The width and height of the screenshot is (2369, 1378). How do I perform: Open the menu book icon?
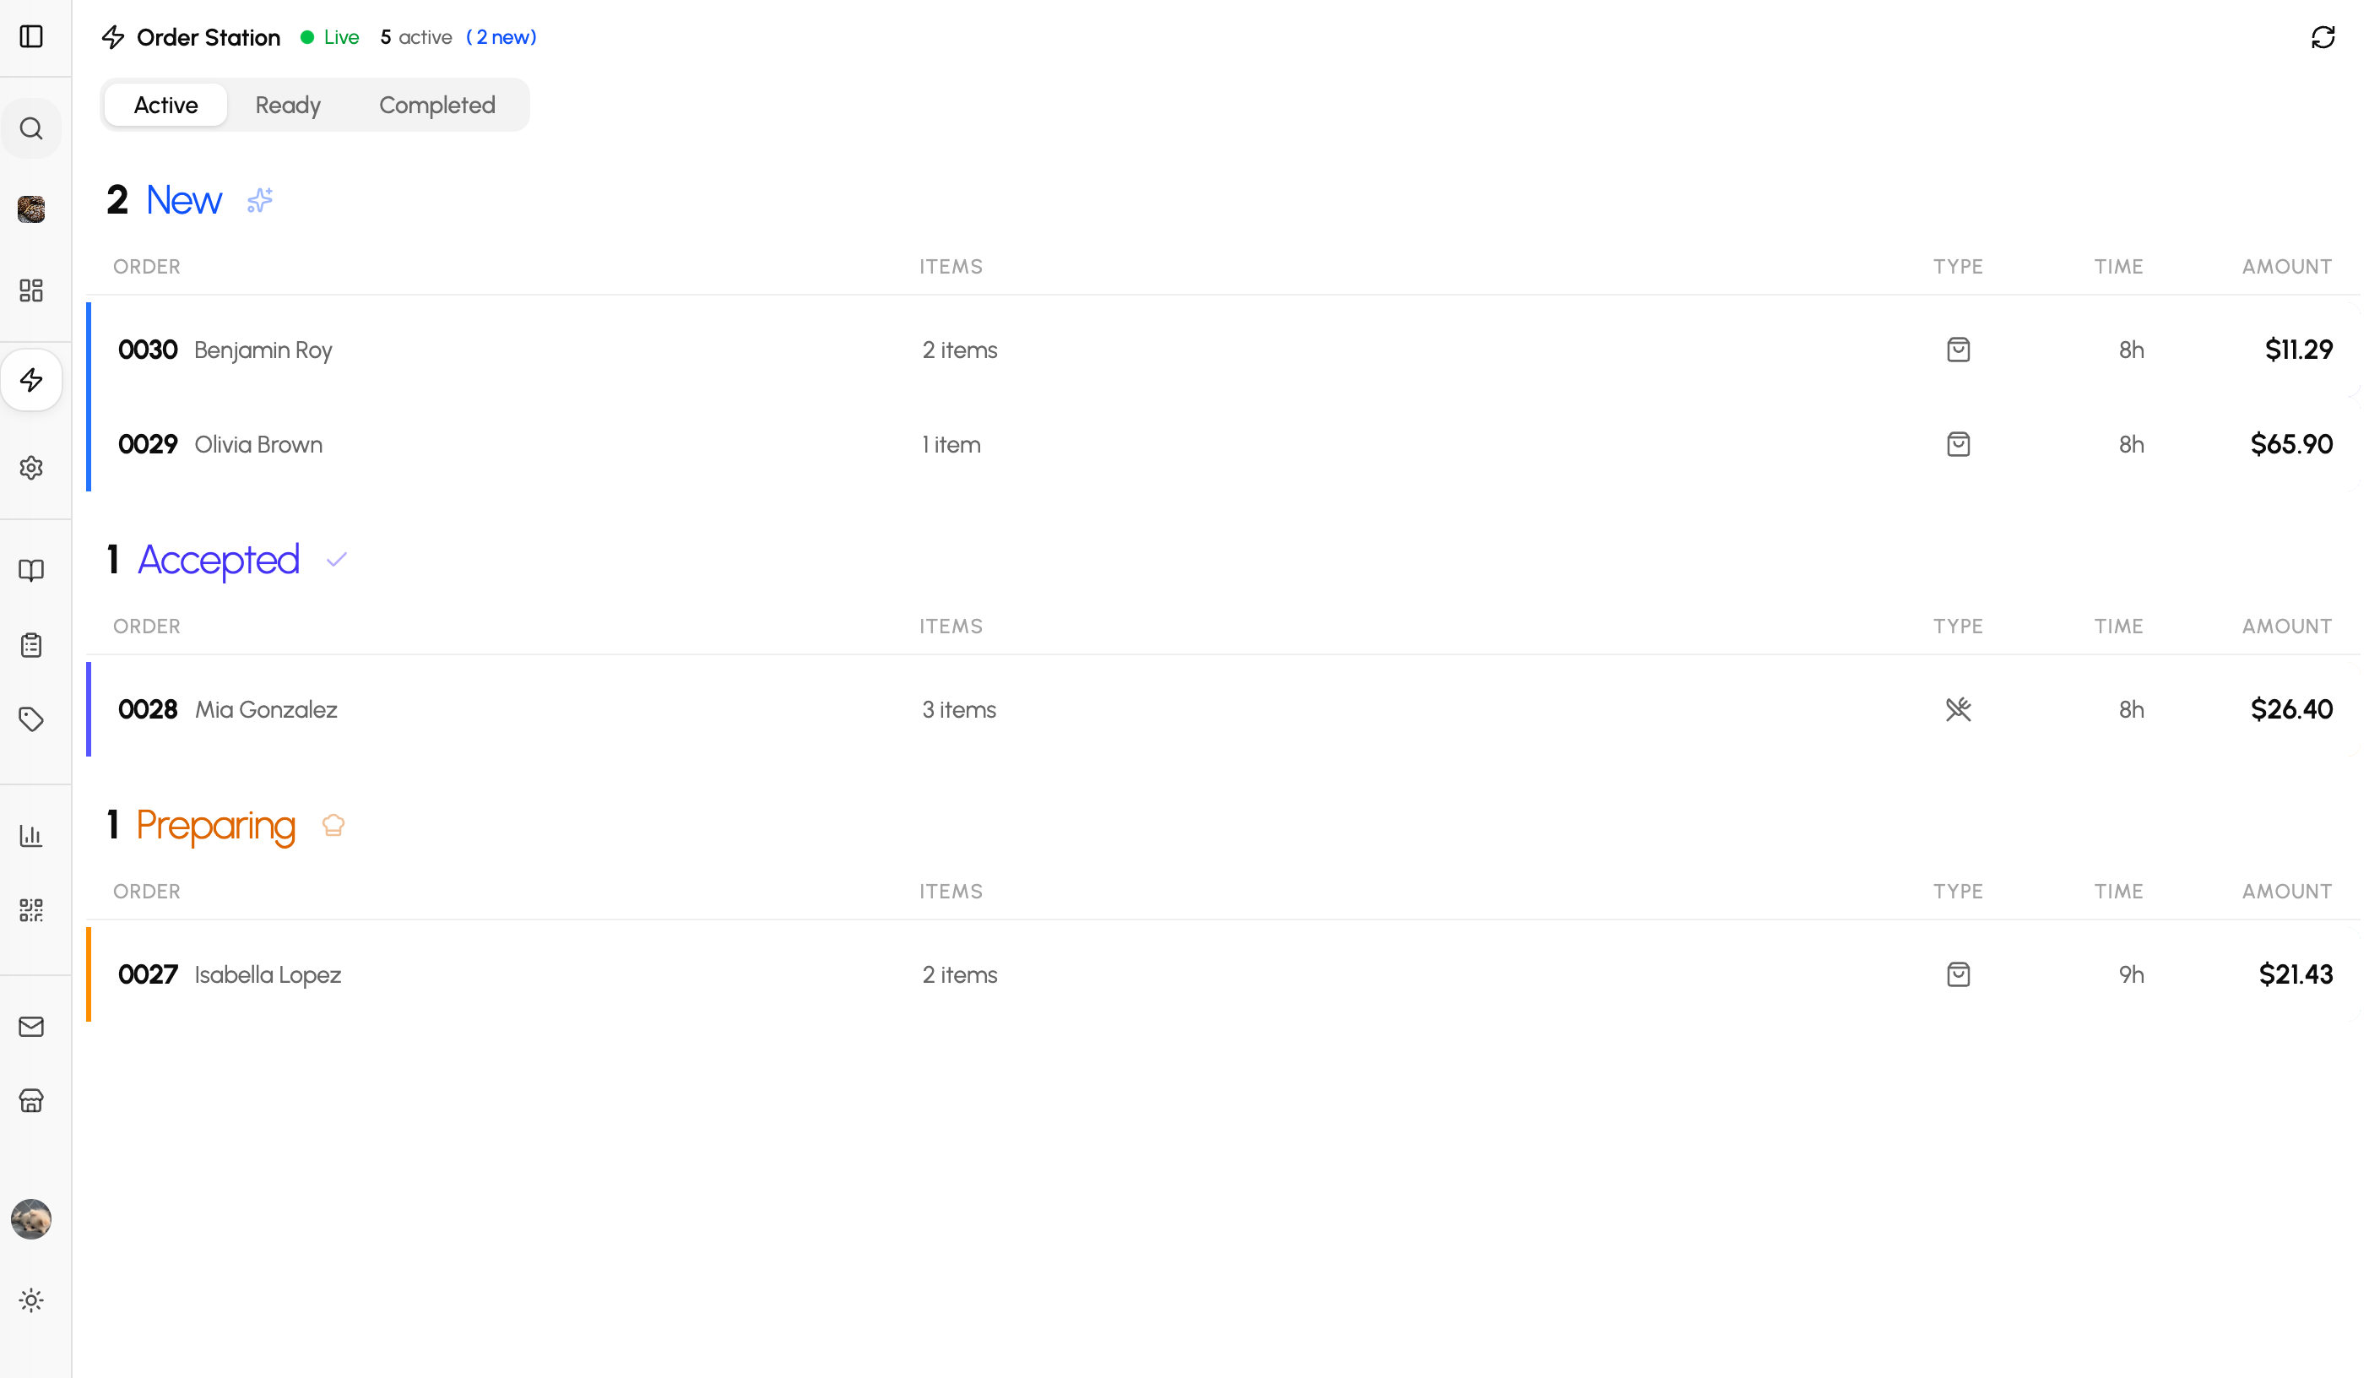coord(31,571)
